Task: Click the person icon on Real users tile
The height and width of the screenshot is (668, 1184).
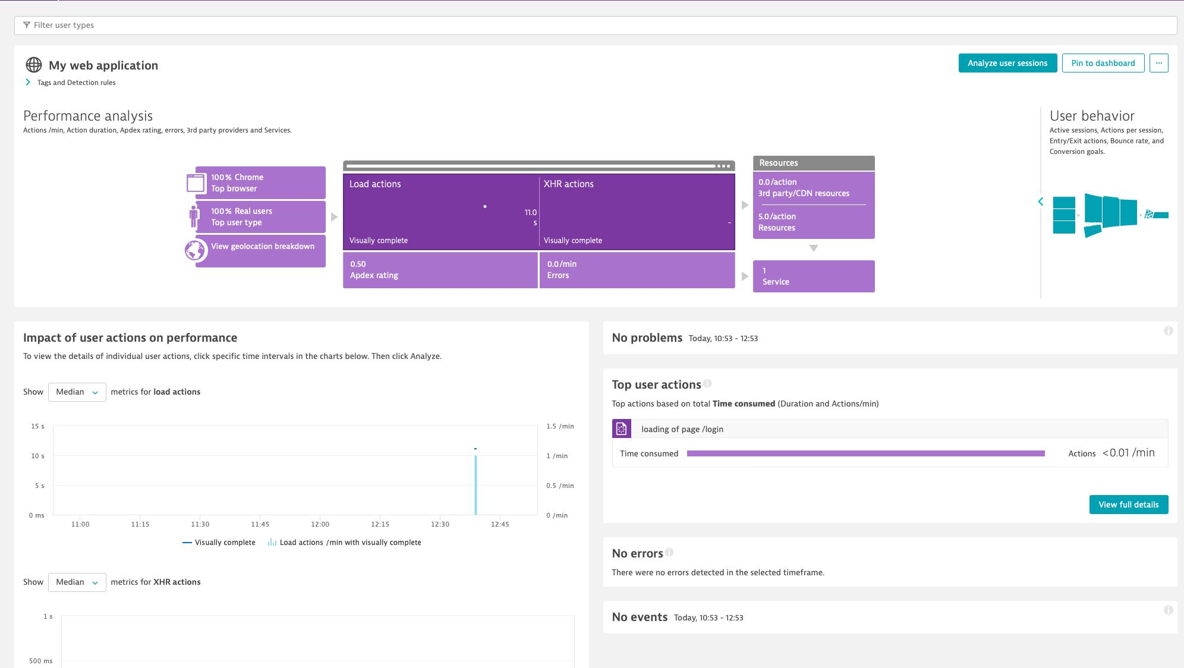Action: point(195,216)
